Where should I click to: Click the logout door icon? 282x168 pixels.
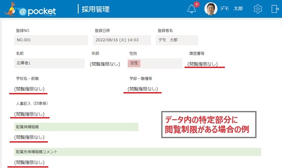coord(275,9)
